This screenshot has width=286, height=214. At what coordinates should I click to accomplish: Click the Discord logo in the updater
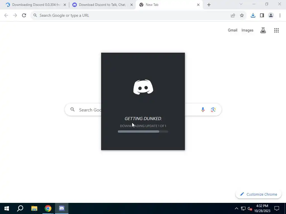[143, 87]
